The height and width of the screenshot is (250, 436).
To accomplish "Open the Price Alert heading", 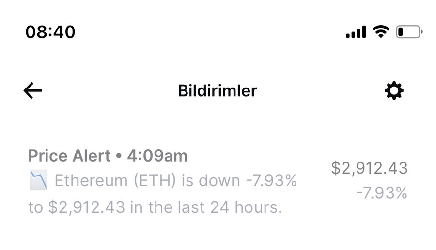I will click(x=69, y=156).
